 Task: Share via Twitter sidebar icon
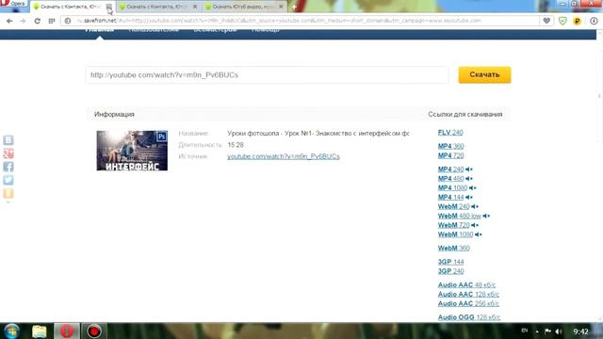click(x=8, y=180)
